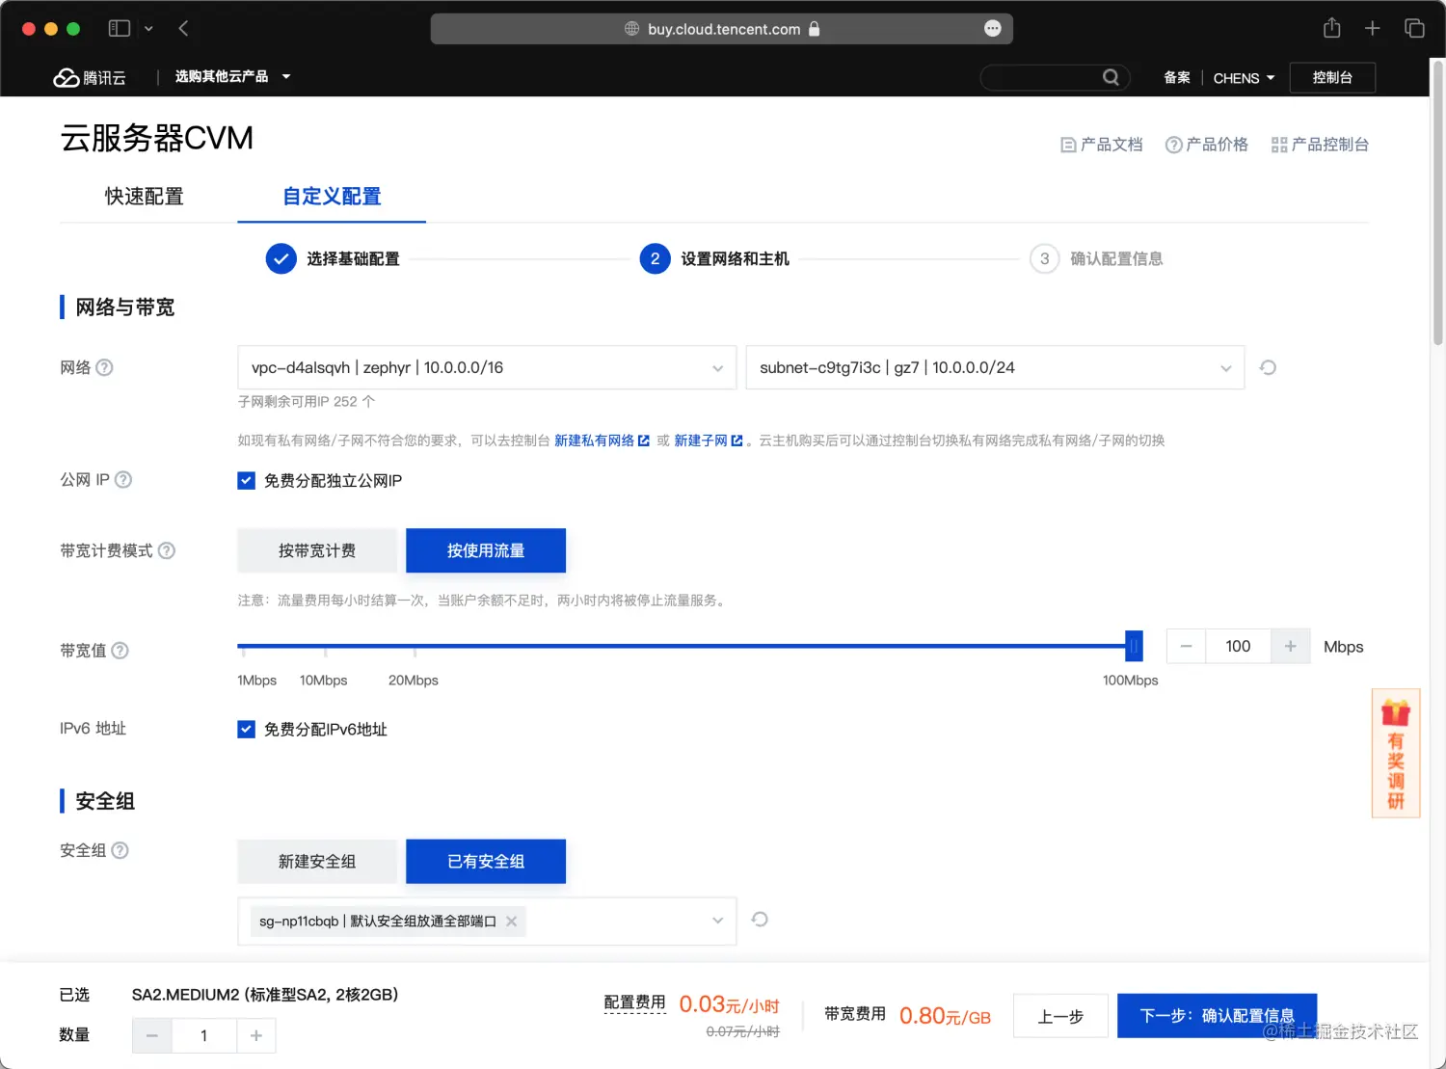The height and width of the screenshot is (1069, 1446).
Task: Open the Safari sidebar toggle icon
Action: tap(120, 29)
